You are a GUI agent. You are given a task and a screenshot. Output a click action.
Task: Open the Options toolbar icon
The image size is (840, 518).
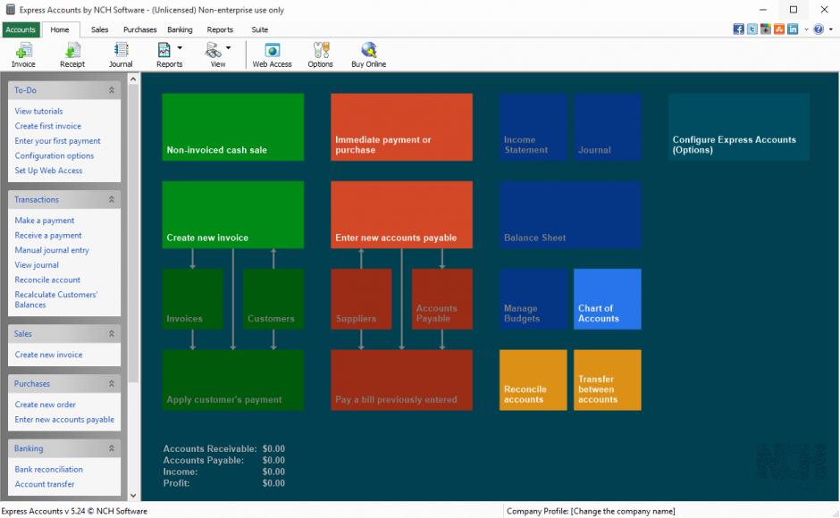320,55
